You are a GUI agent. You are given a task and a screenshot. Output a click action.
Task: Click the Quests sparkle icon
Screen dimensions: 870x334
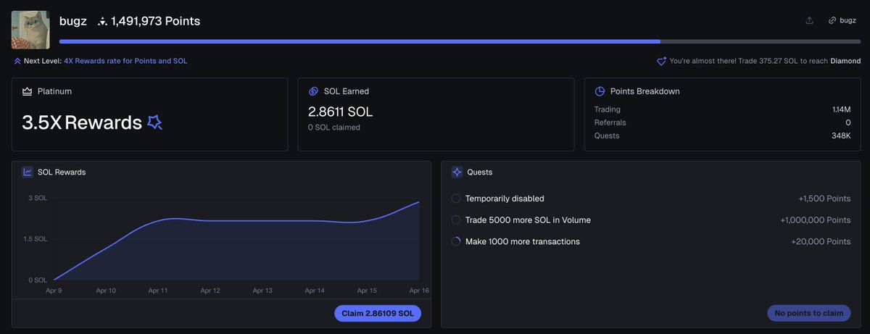[x=457, y=172]
